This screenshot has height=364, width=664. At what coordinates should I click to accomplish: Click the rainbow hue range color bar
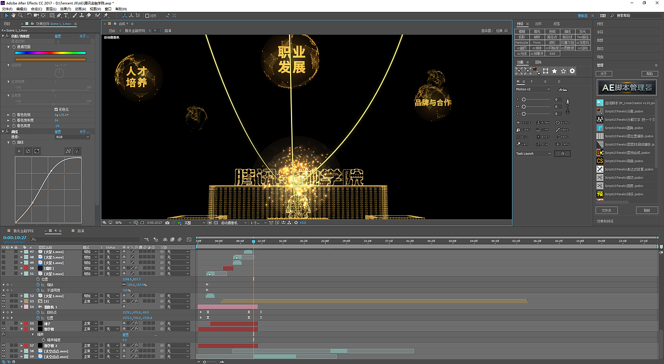(50, 53)
